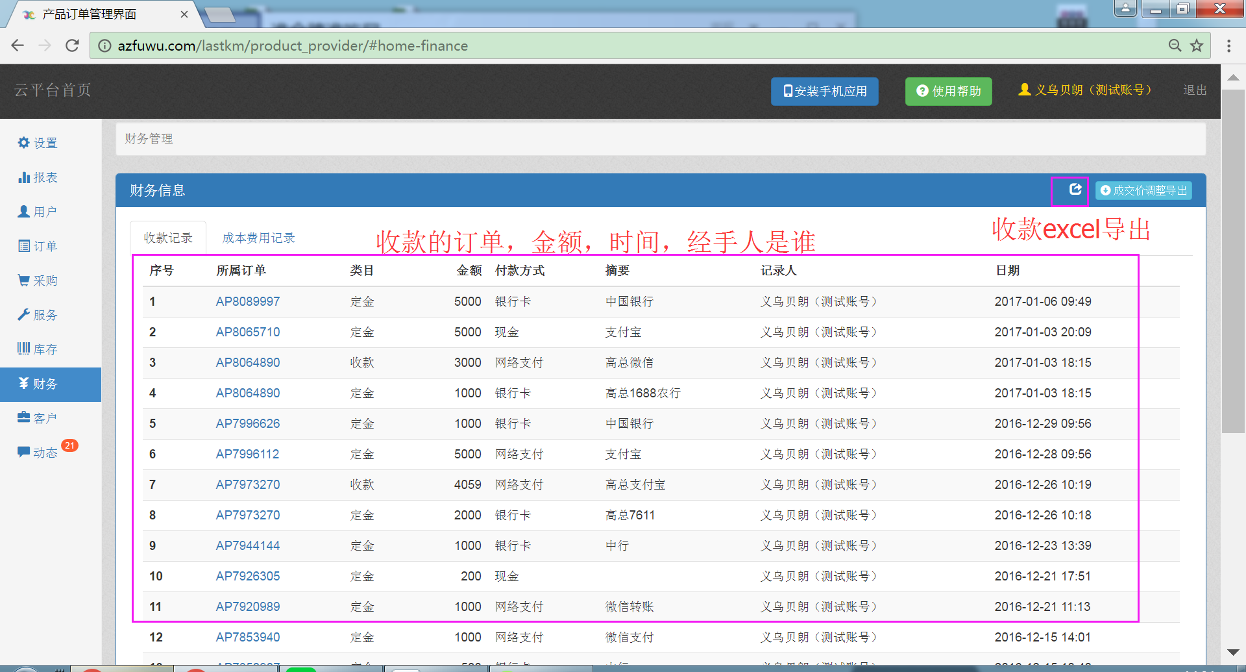Click the 日期 column header
This screenshot has width=1246, height=672.
1007,270
